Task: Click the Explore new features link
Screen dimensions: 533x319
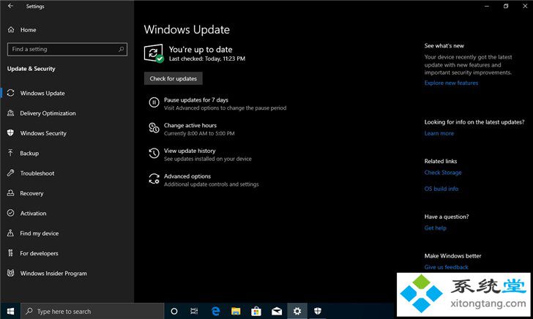Action: (x=451, y=83)
